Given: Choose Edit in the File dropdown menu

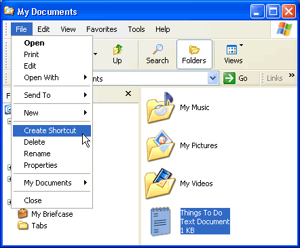Looking at the screenshot, I should tap(52, 66).
